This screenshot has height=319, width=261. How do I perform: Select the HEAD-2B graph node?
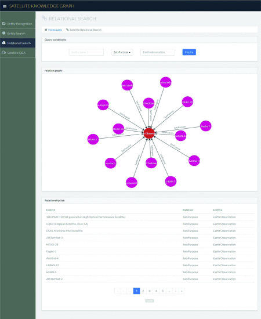(x=187, y=101)
